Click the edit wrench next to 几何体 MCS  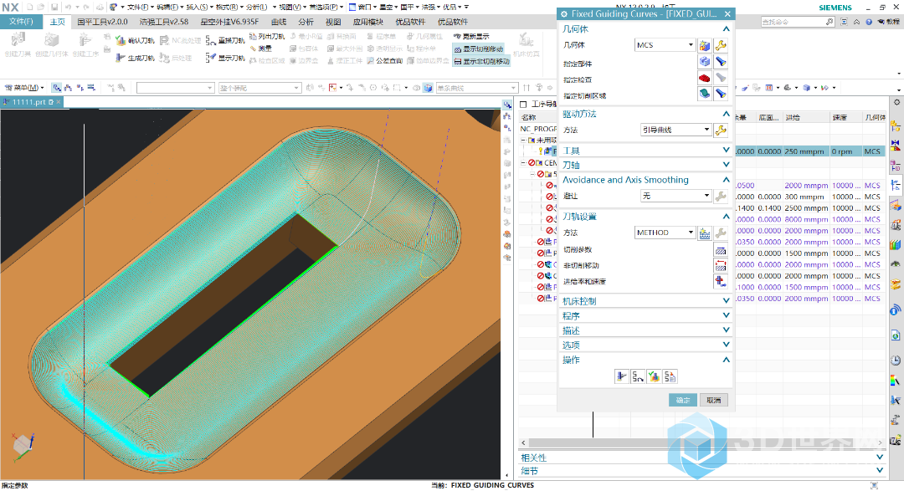(721, 45)
